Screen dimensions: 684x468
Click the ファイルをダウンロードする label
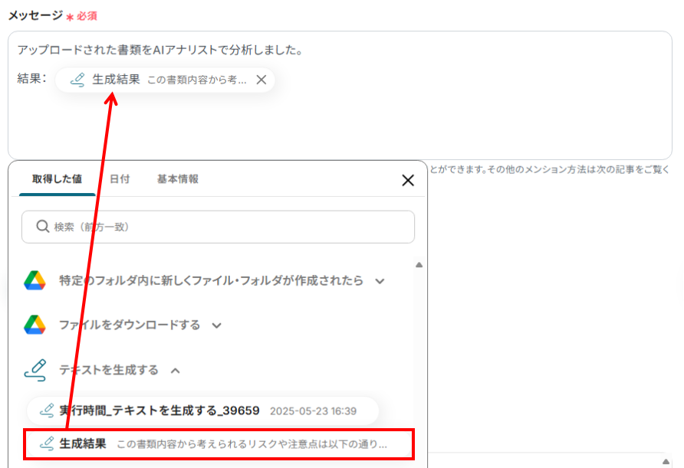[130, 325]
